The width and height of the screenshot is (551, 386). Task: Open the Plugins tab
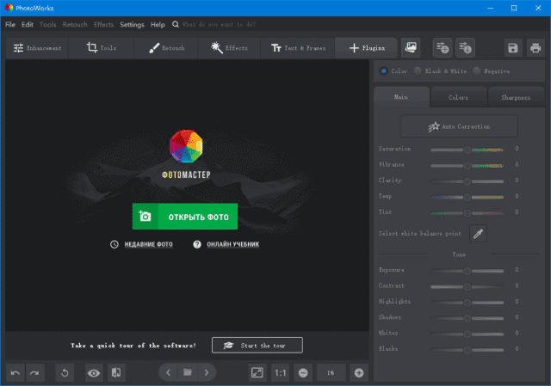click(367, 48)
